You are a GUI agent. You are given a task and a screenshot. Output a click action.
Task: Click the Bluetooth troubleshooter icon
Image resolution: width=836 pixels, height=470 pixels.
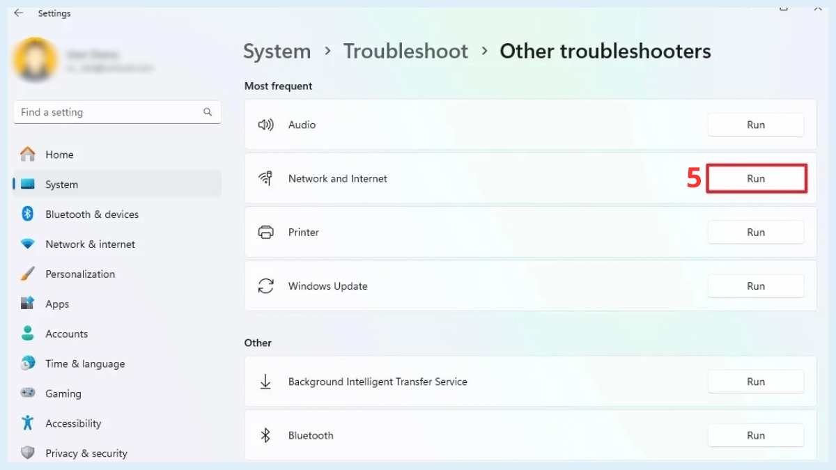(265, 435)
